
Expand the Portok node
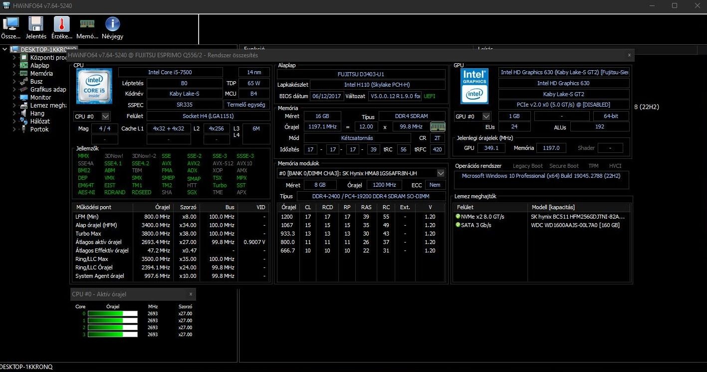(14, 129)
